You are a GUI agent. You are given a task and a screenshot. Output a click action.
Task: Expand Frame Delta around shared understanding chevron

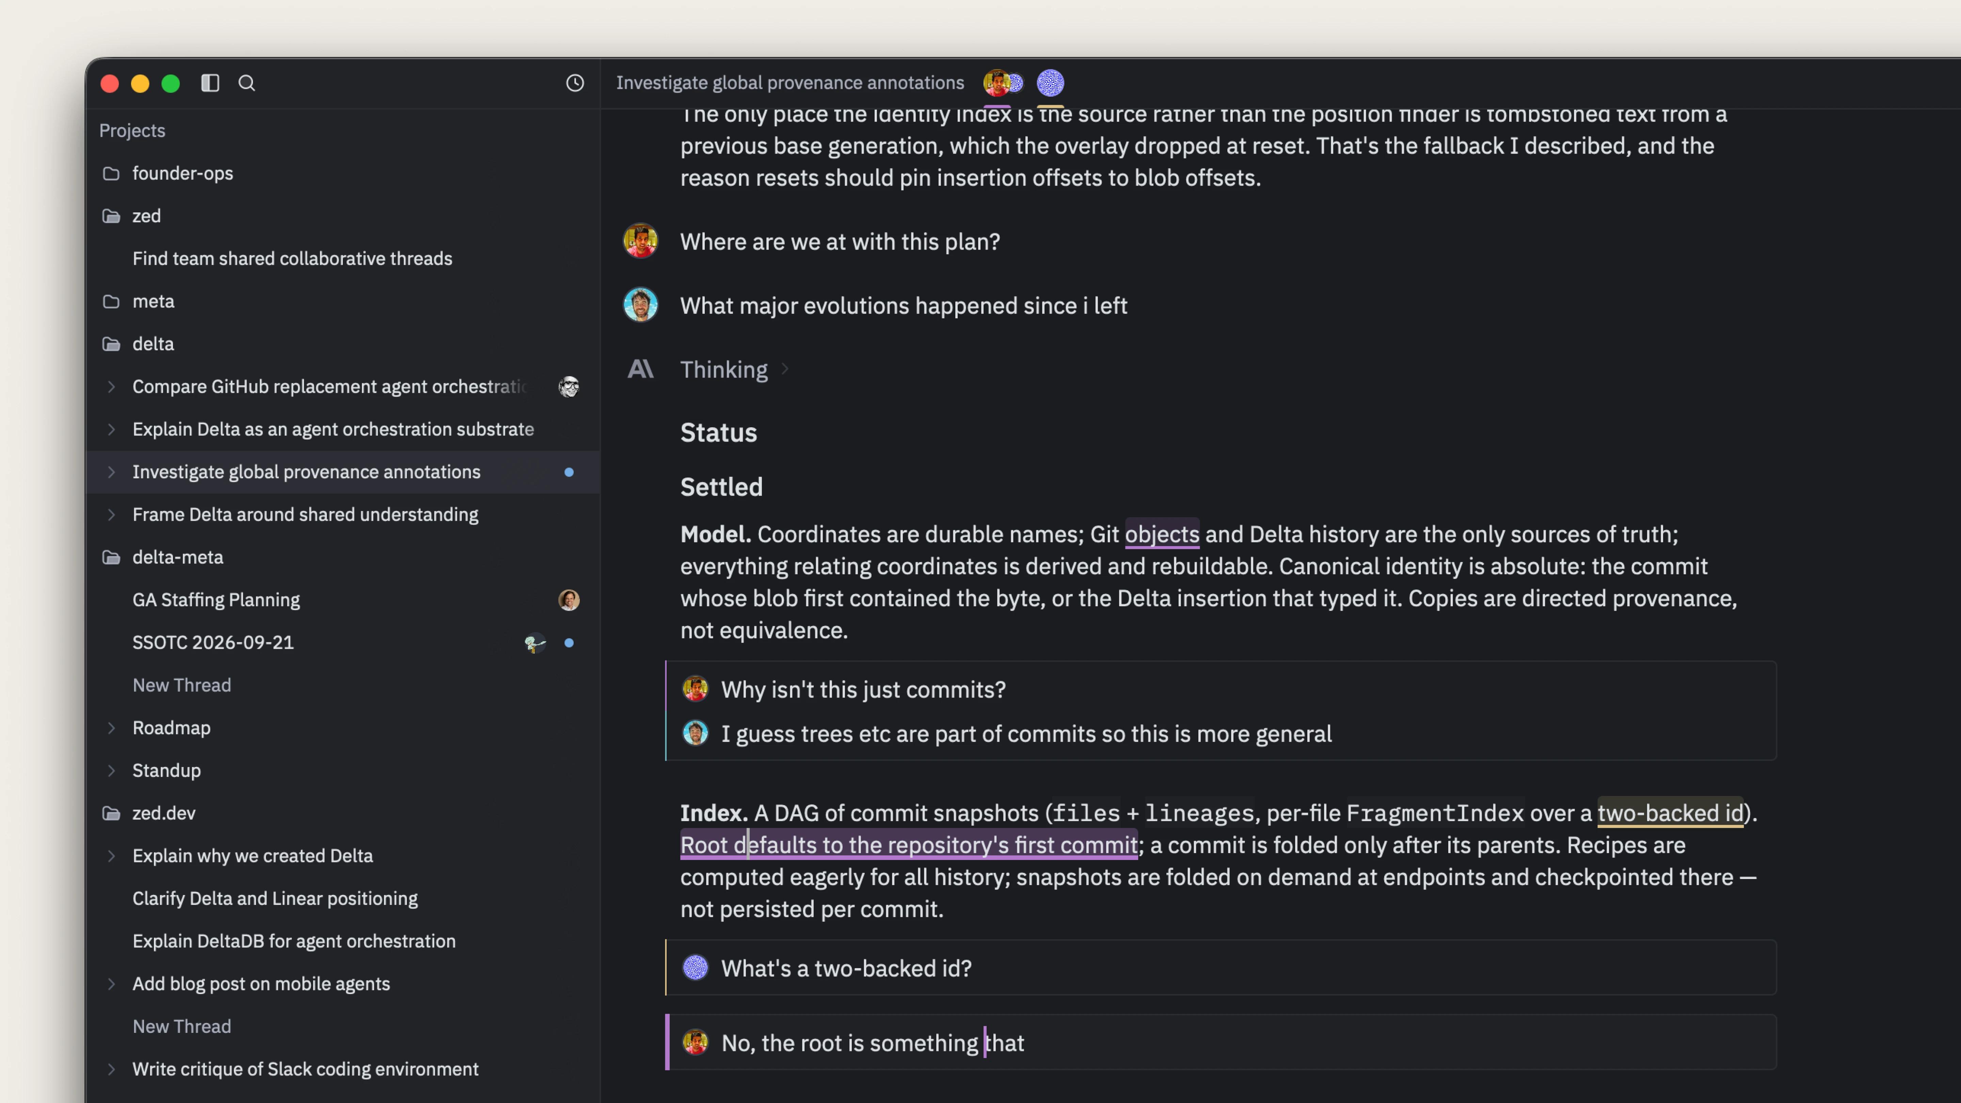tap(111, 515)
